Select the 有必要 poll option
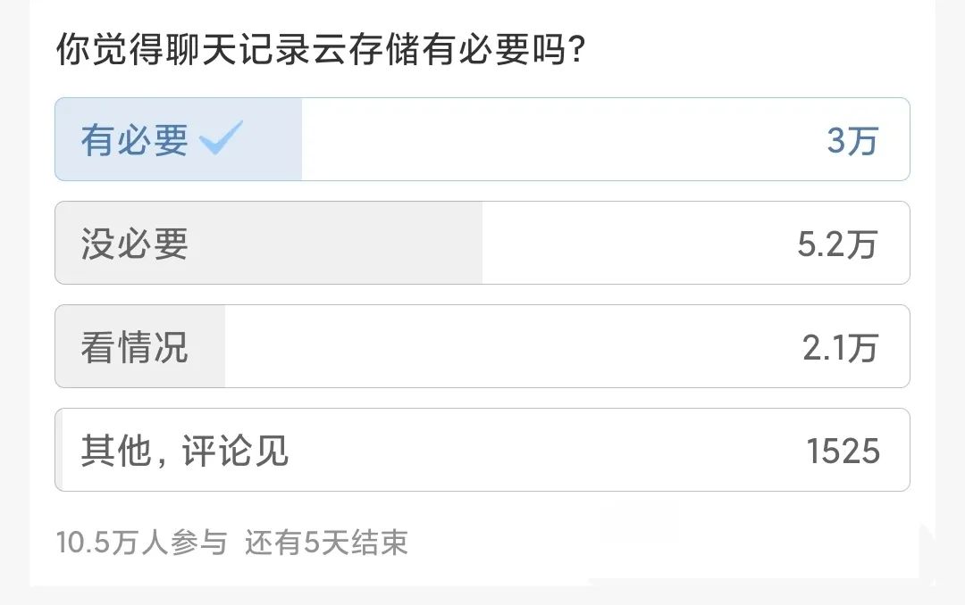The width and height of the screenshot is (965, 605). click(x=482, y=139)
